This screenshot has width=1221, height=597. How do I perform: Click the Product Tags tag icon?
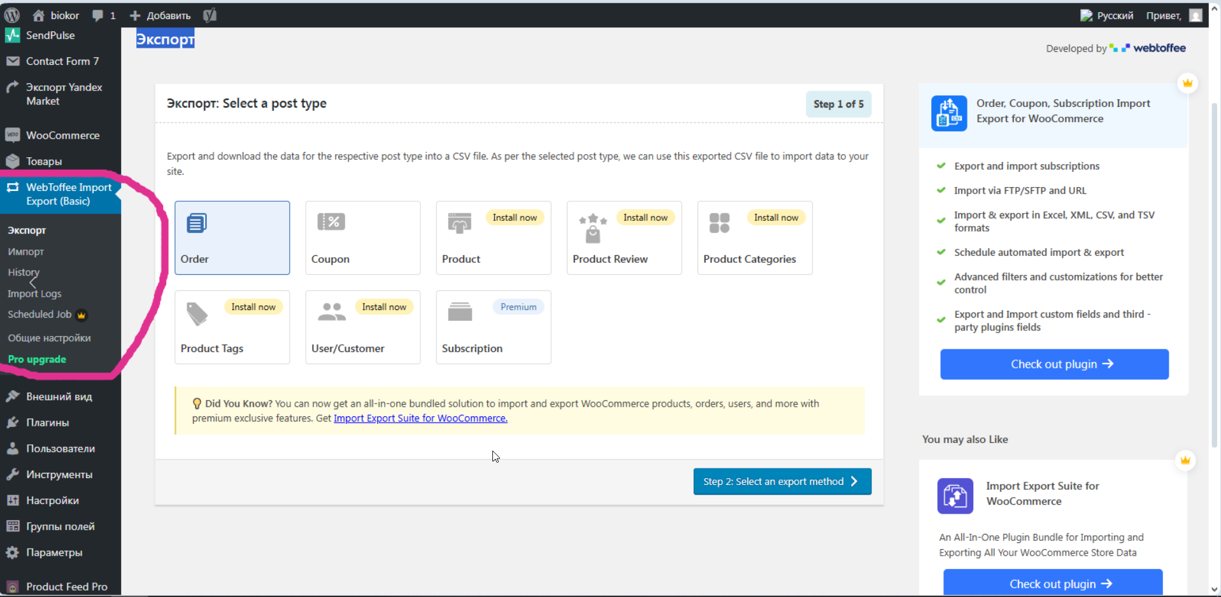tap(197, 314)
